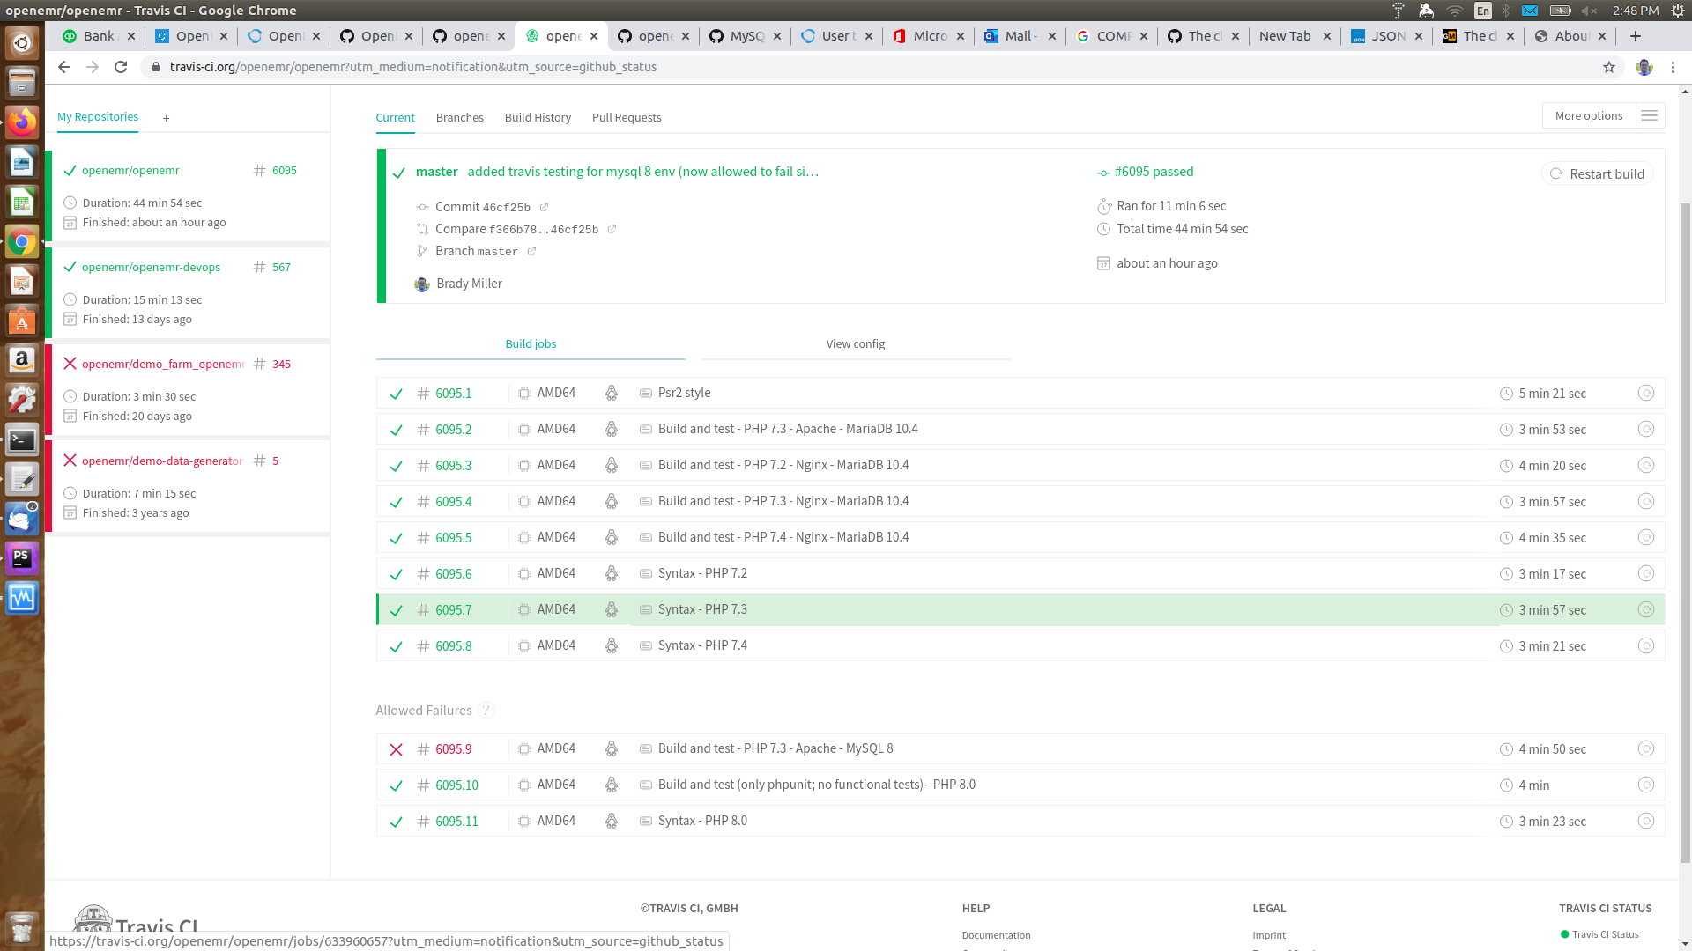Screen dimensions: 1692x951
Task: Open the More options dropdown
Action: pyautogui.click(x=1588, y=115)
